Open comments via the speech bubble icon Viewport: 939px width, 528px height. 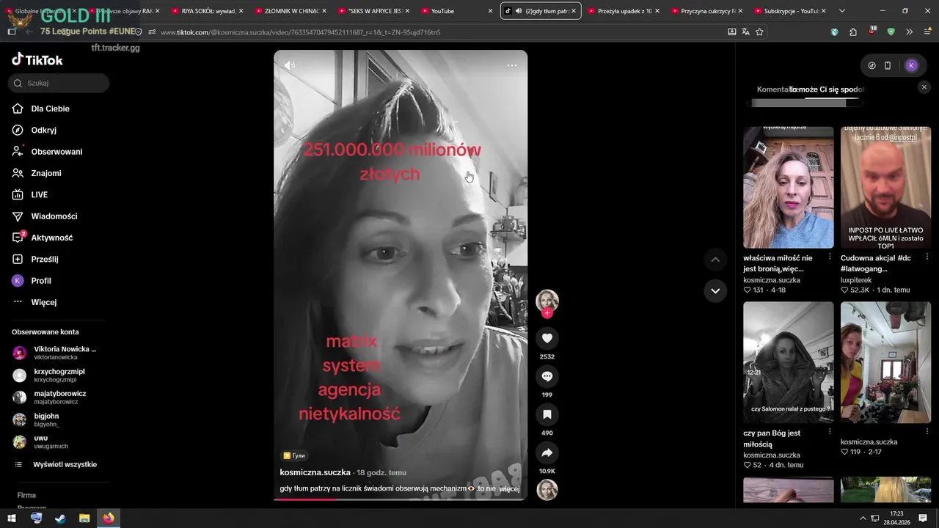tap(547, 376)
